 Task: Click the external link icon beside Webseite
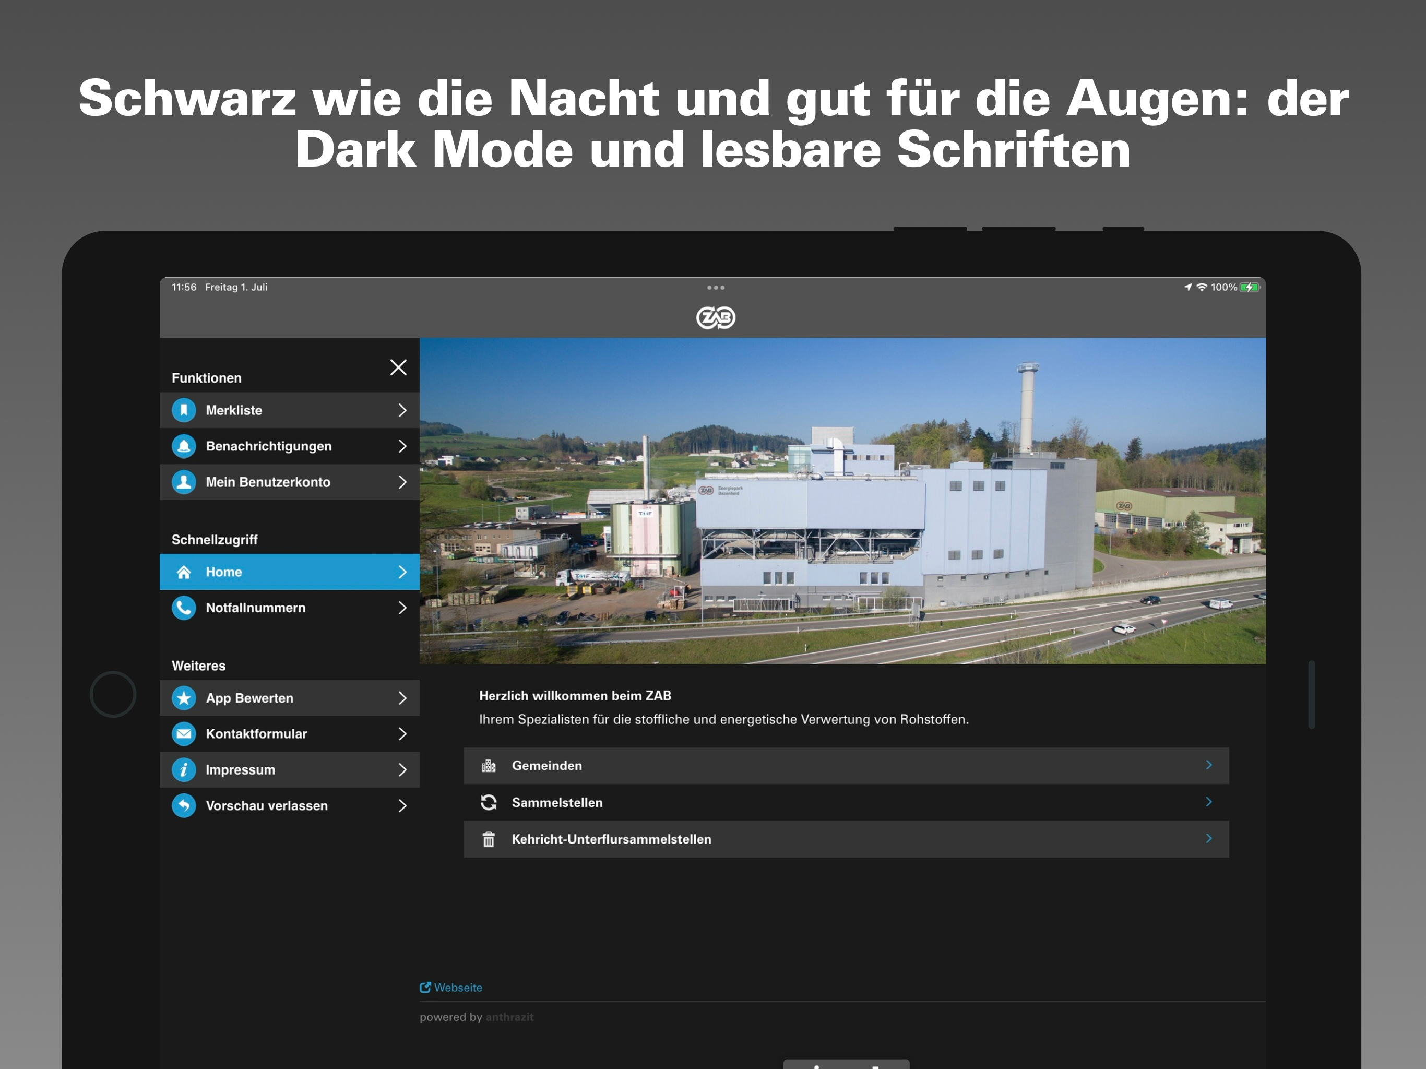[x=425, y=987]
